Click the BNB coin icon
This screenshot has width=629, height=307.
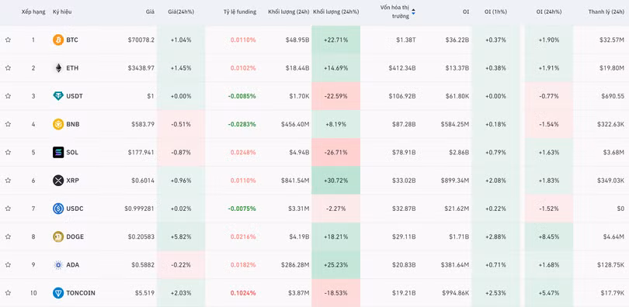click(x=58, y=124)
